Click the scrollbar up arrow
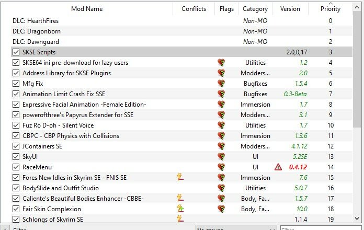The image size is (364, 230). coord(357,7)
